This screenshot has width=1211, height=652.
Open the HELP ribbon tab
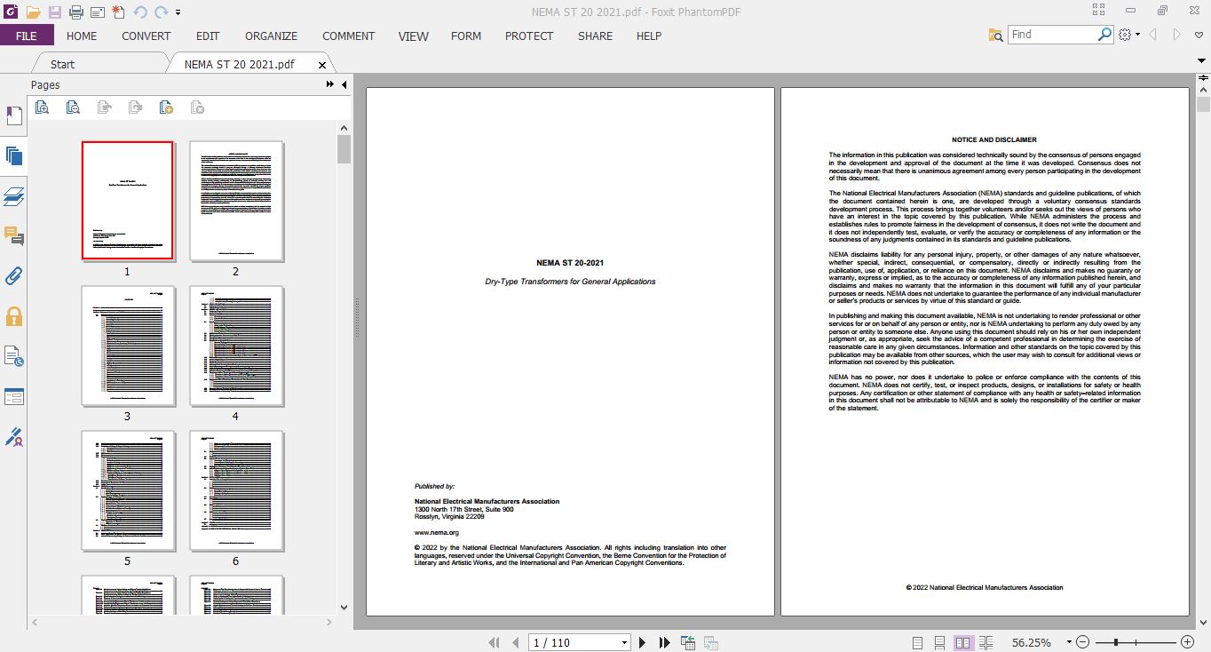point(649,36)
